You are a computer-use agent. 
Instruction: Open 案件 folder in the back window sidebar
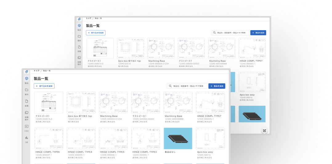[79, 38]
